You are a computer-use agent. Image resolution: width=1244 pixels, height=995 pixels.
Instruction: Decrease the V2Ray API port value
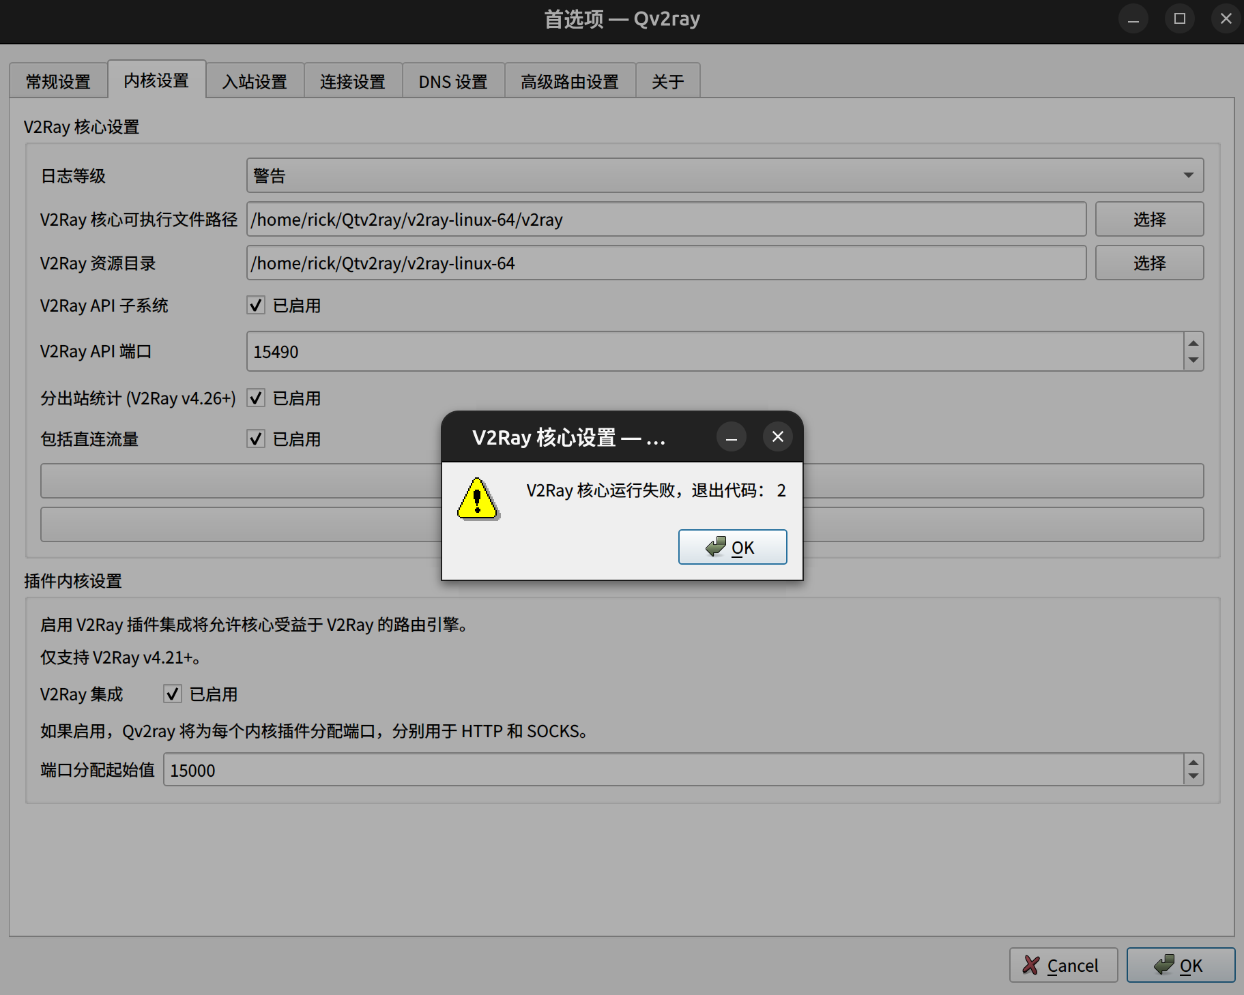(x=1194, y=361)
